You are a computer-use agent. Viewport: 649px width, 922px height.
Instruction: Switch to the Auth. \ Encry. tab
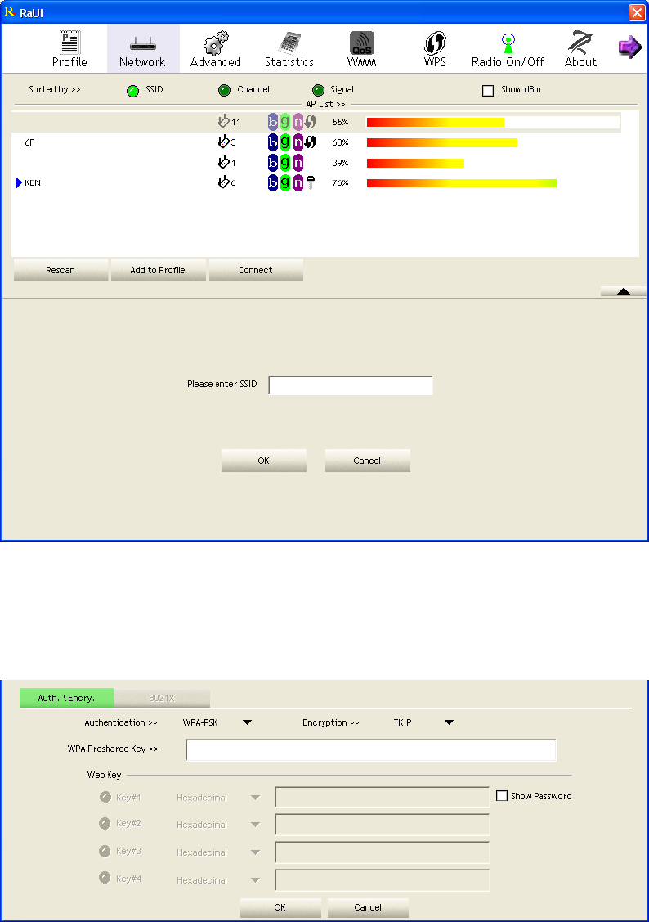pyautogui.click(x=67, y=698)
